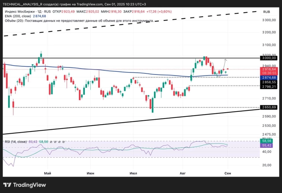Click the 2858,55 dotted level price label
The image size is (282, 193).
pos(269,82)
